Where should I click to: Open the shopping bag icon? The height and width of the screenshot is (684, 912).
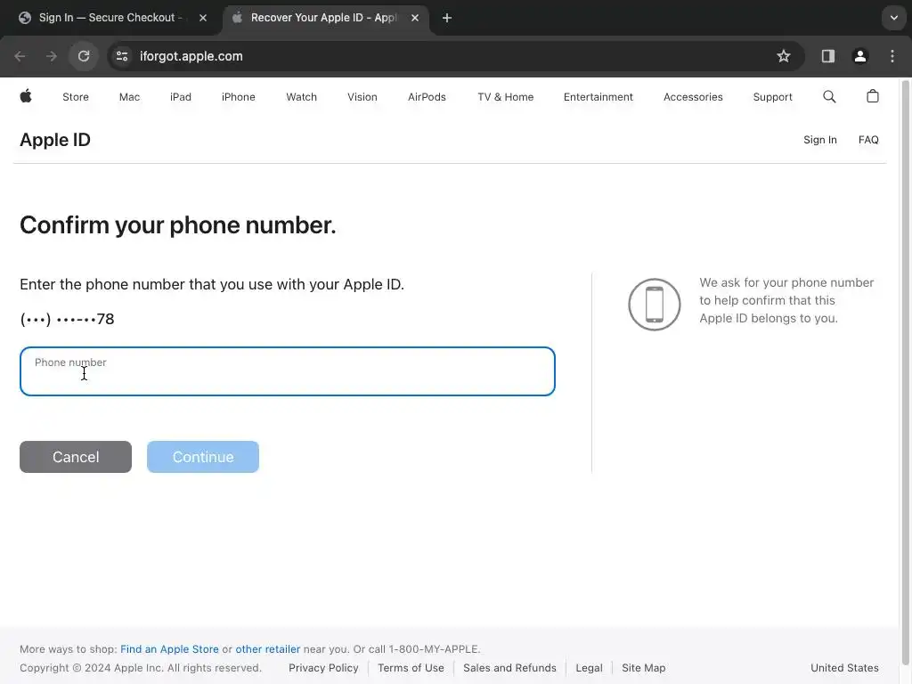pos(873,96)
